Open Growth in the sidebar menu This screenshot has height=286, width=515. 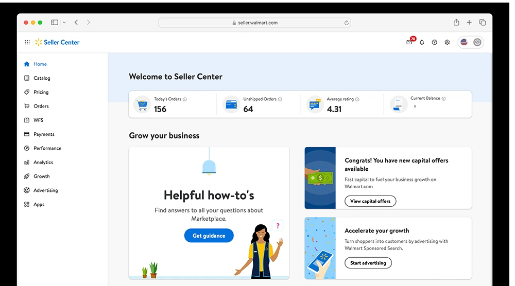point(41,176)
